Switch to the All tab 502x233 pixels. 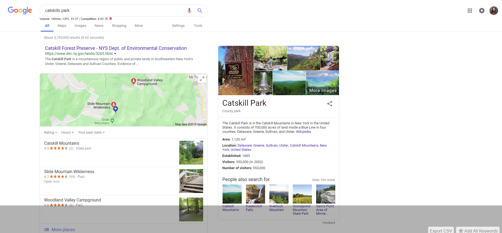click(47, 26)
